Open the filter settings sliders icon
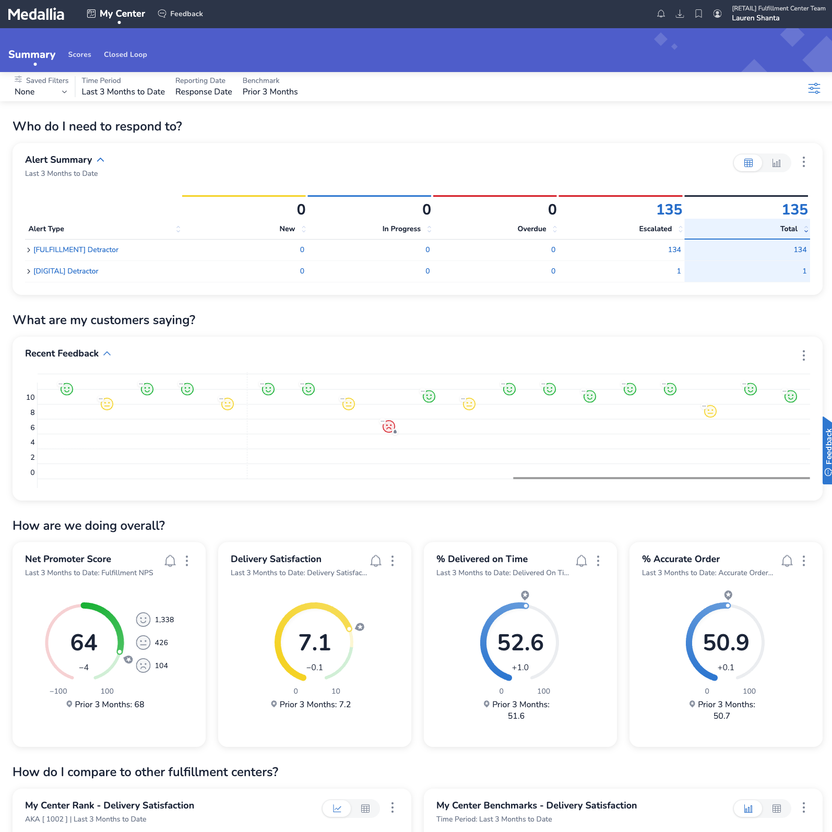The image size is (832, 832). click(x=814, y=88)
